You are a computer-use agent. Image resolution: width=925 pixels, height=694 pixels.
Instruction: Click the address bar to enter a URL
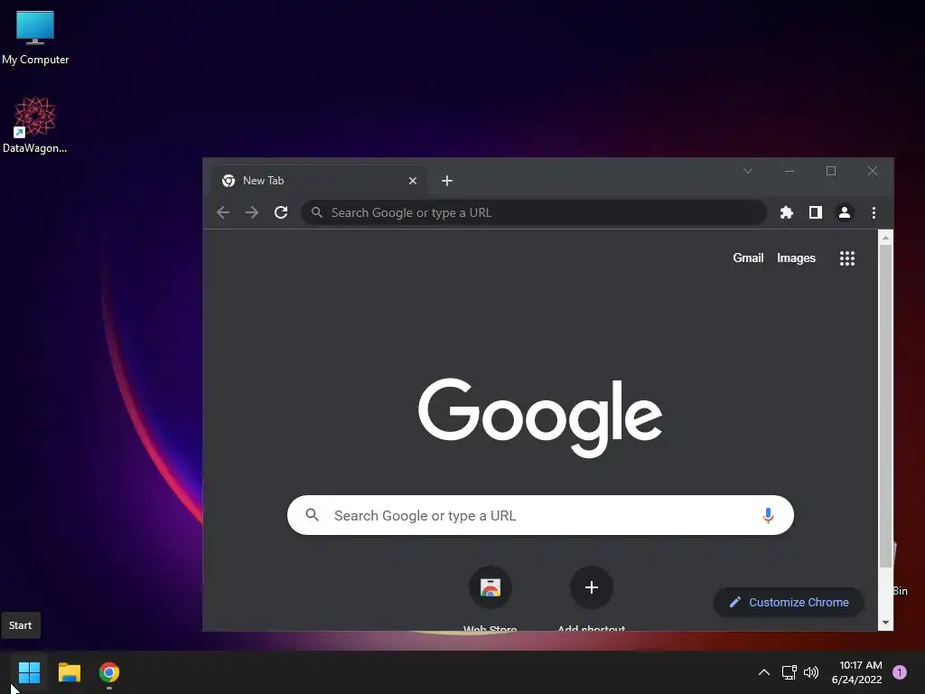point(534,212)
